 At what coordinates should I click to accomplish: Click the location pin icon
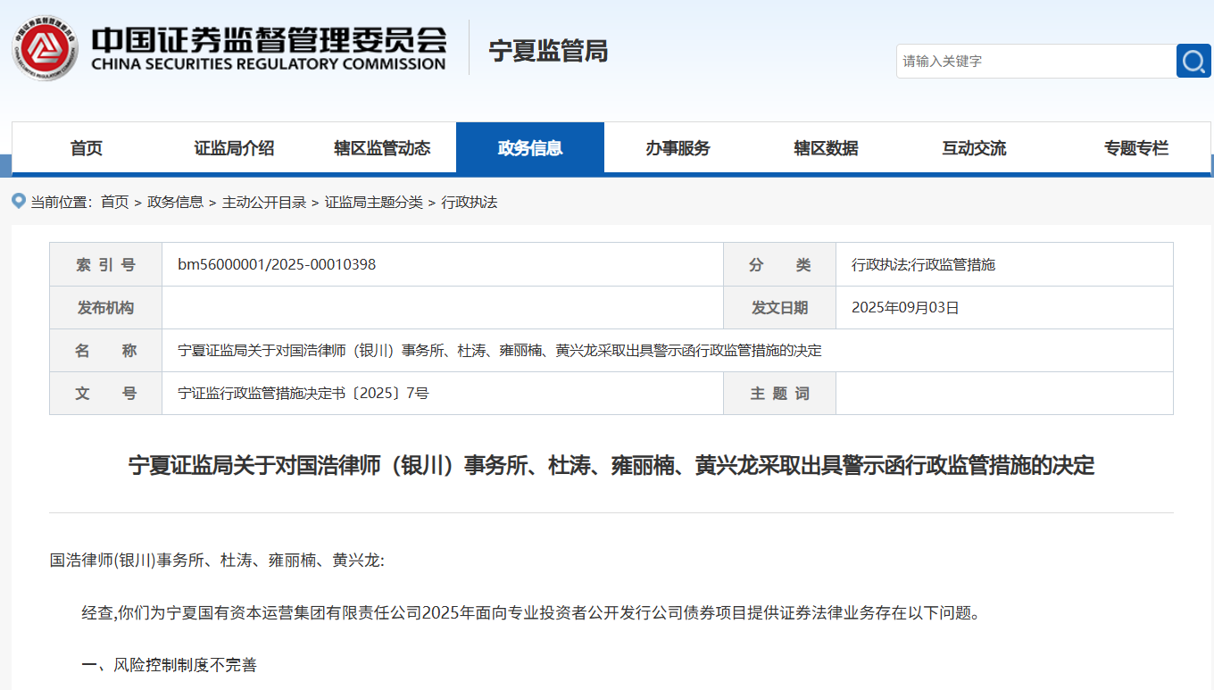click(18, 201)
